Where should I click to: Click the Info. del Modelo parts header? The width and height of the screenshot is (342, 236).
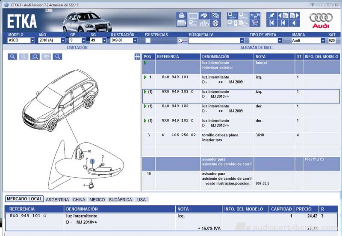[x=321, y=57]
